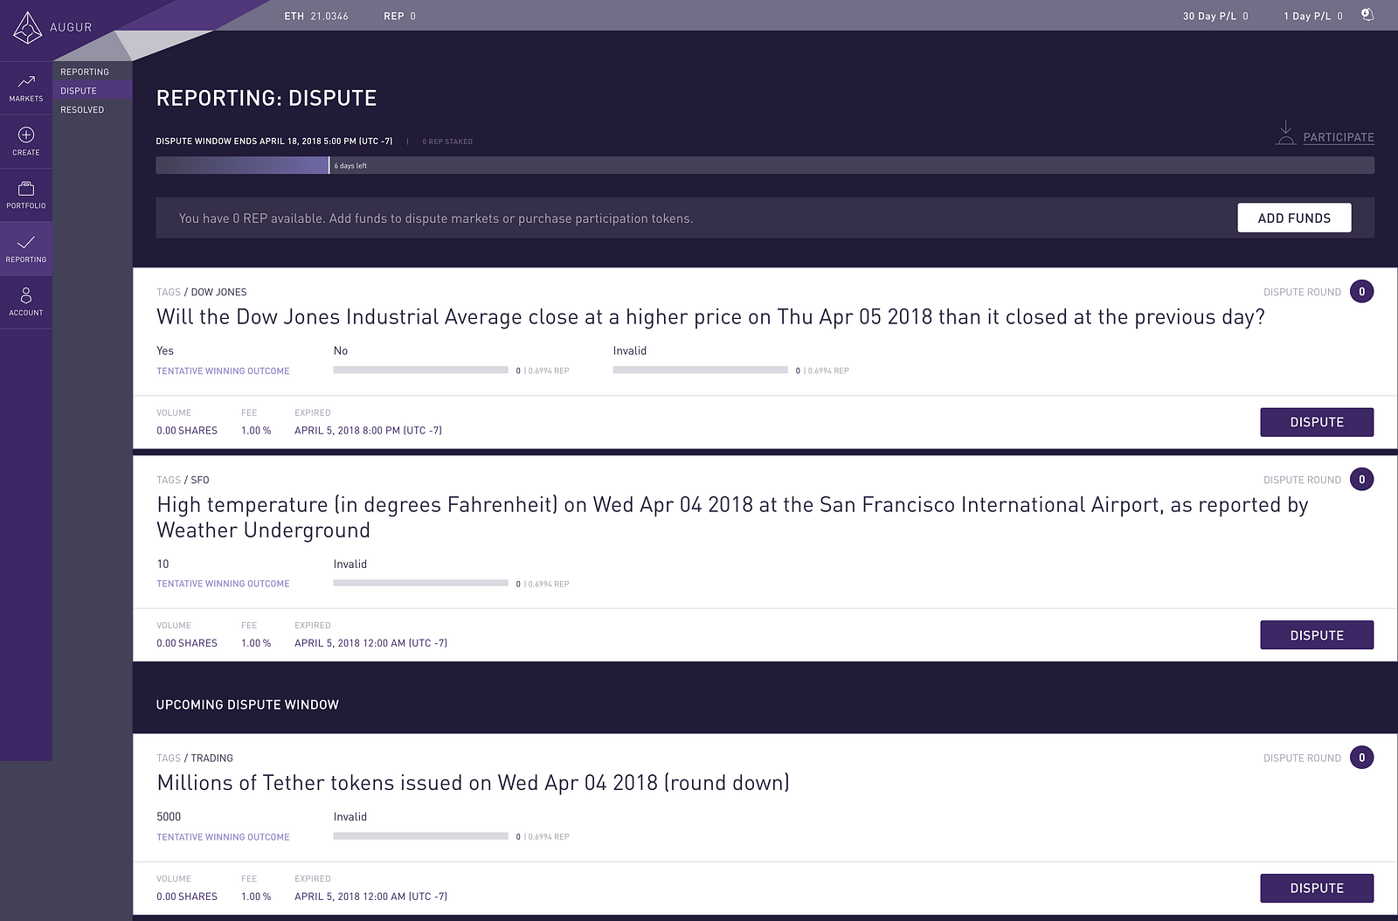Click the Invalid outcome label in Dow Jones market
The width and height of the screenshot is (1398, 921).
tap(630, 350)
